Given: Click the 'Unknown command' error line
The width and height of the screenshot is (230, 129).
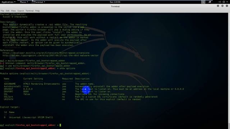Looking at the screenshot, I should (x=43, y=63).
